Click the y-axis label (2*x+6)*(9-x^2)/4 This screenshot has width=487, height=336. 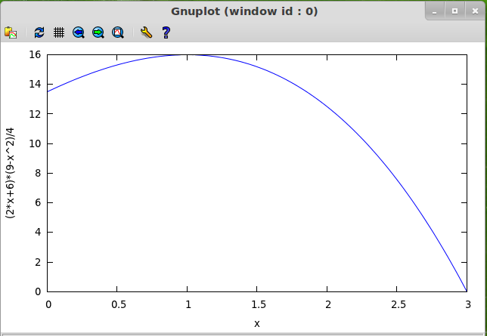point(11,173)
